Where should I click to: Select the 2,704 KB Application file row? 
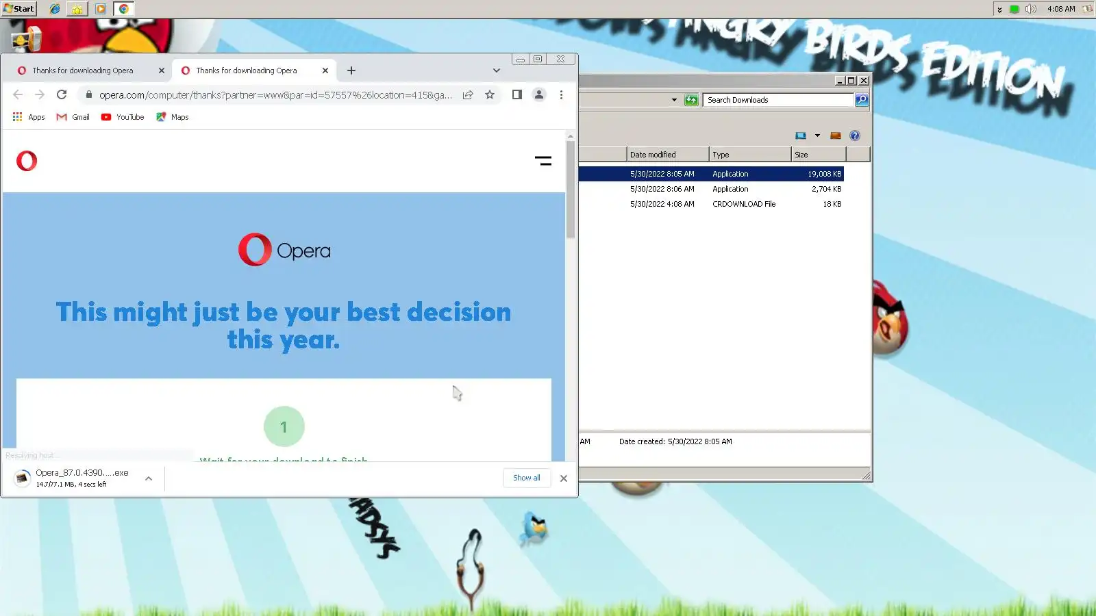[711, 189]
